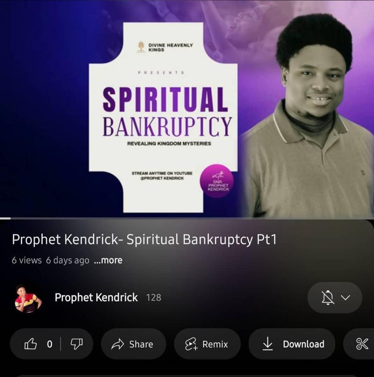This screenshot has width=374, height=377.
Task: Click the Remix icon
Action: [x=191, y=344]
